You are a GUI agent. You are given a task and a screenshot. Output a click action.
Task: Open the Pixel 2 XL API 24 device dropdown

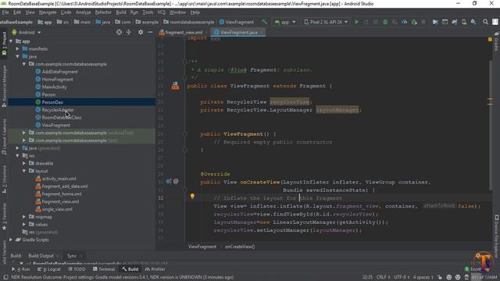pyautogui.click(x=325, y=22)
